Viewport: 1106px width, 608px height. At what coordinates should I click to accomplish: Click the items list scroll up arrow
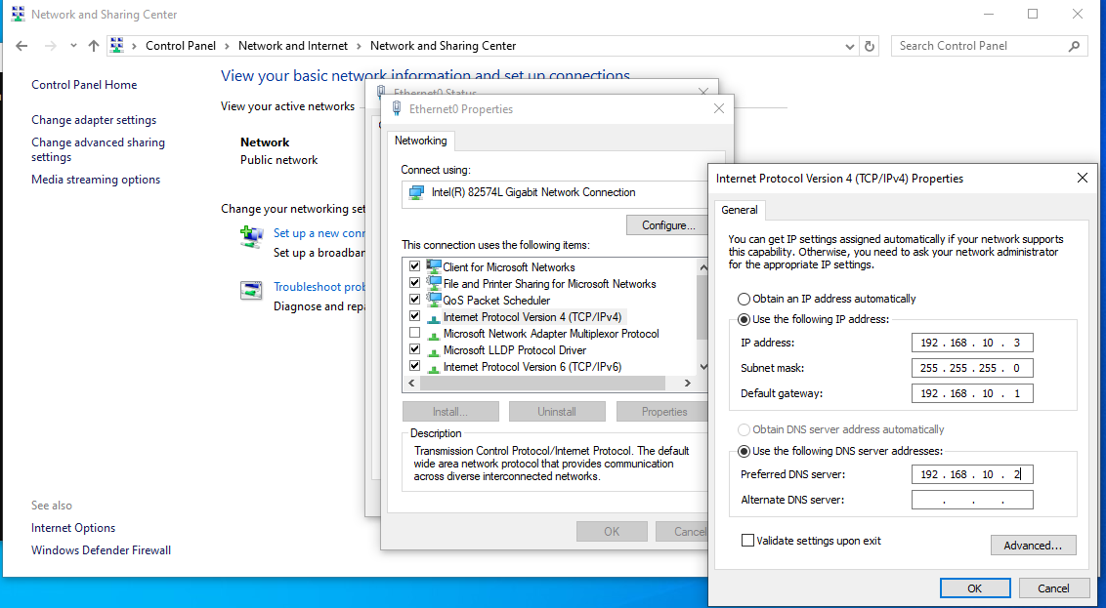click(x=703, y=267)
